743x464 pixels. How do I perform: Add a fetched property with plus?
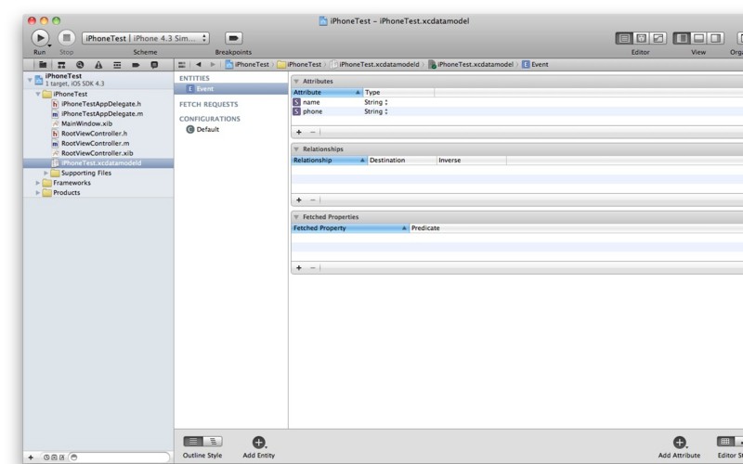[299, 268]
